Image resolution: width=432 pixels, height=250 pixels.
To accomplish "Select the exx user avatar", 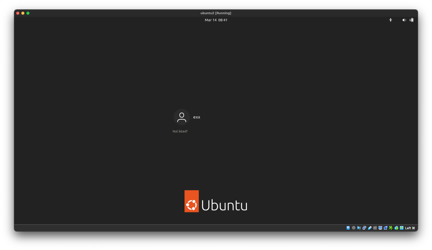I will coord(181,117).
